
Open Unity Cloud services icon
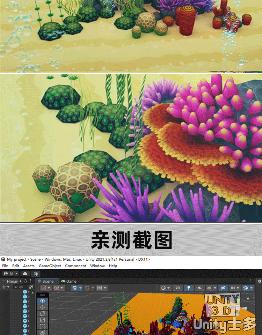pos(26,274)
